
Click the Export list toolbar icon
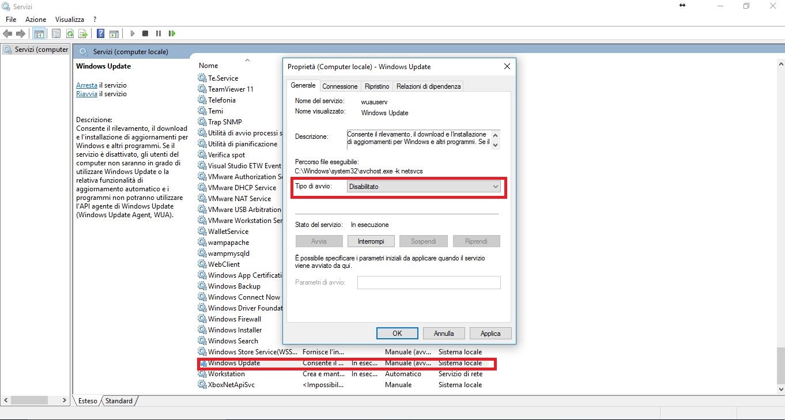[x=83, y=34]
